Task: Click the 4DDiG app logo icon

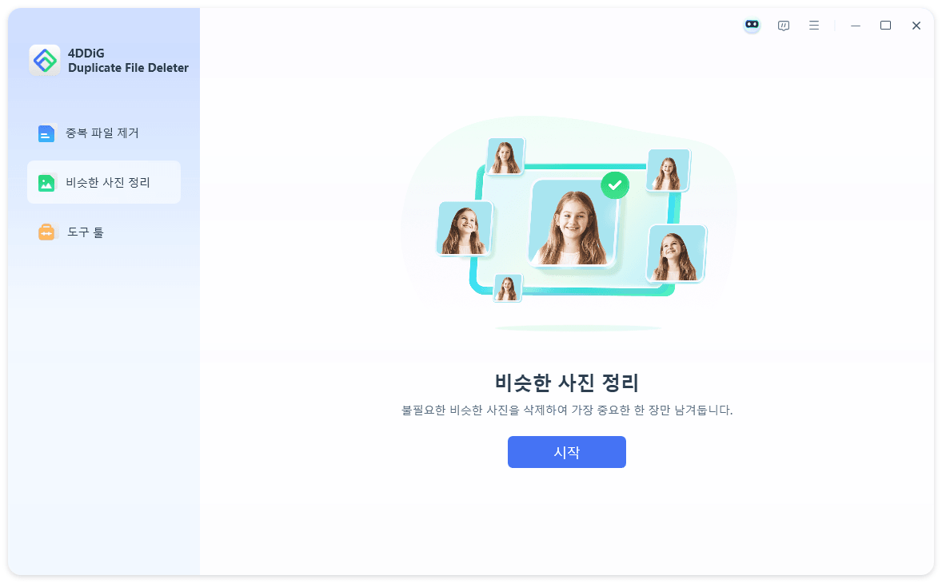Action: [45, 60]
